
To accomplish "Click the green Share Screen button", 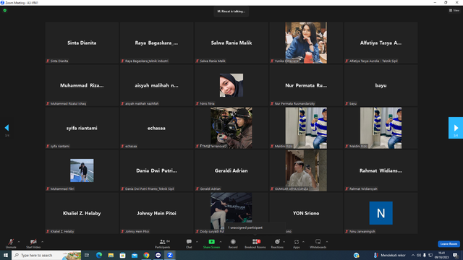I will 211,243.
